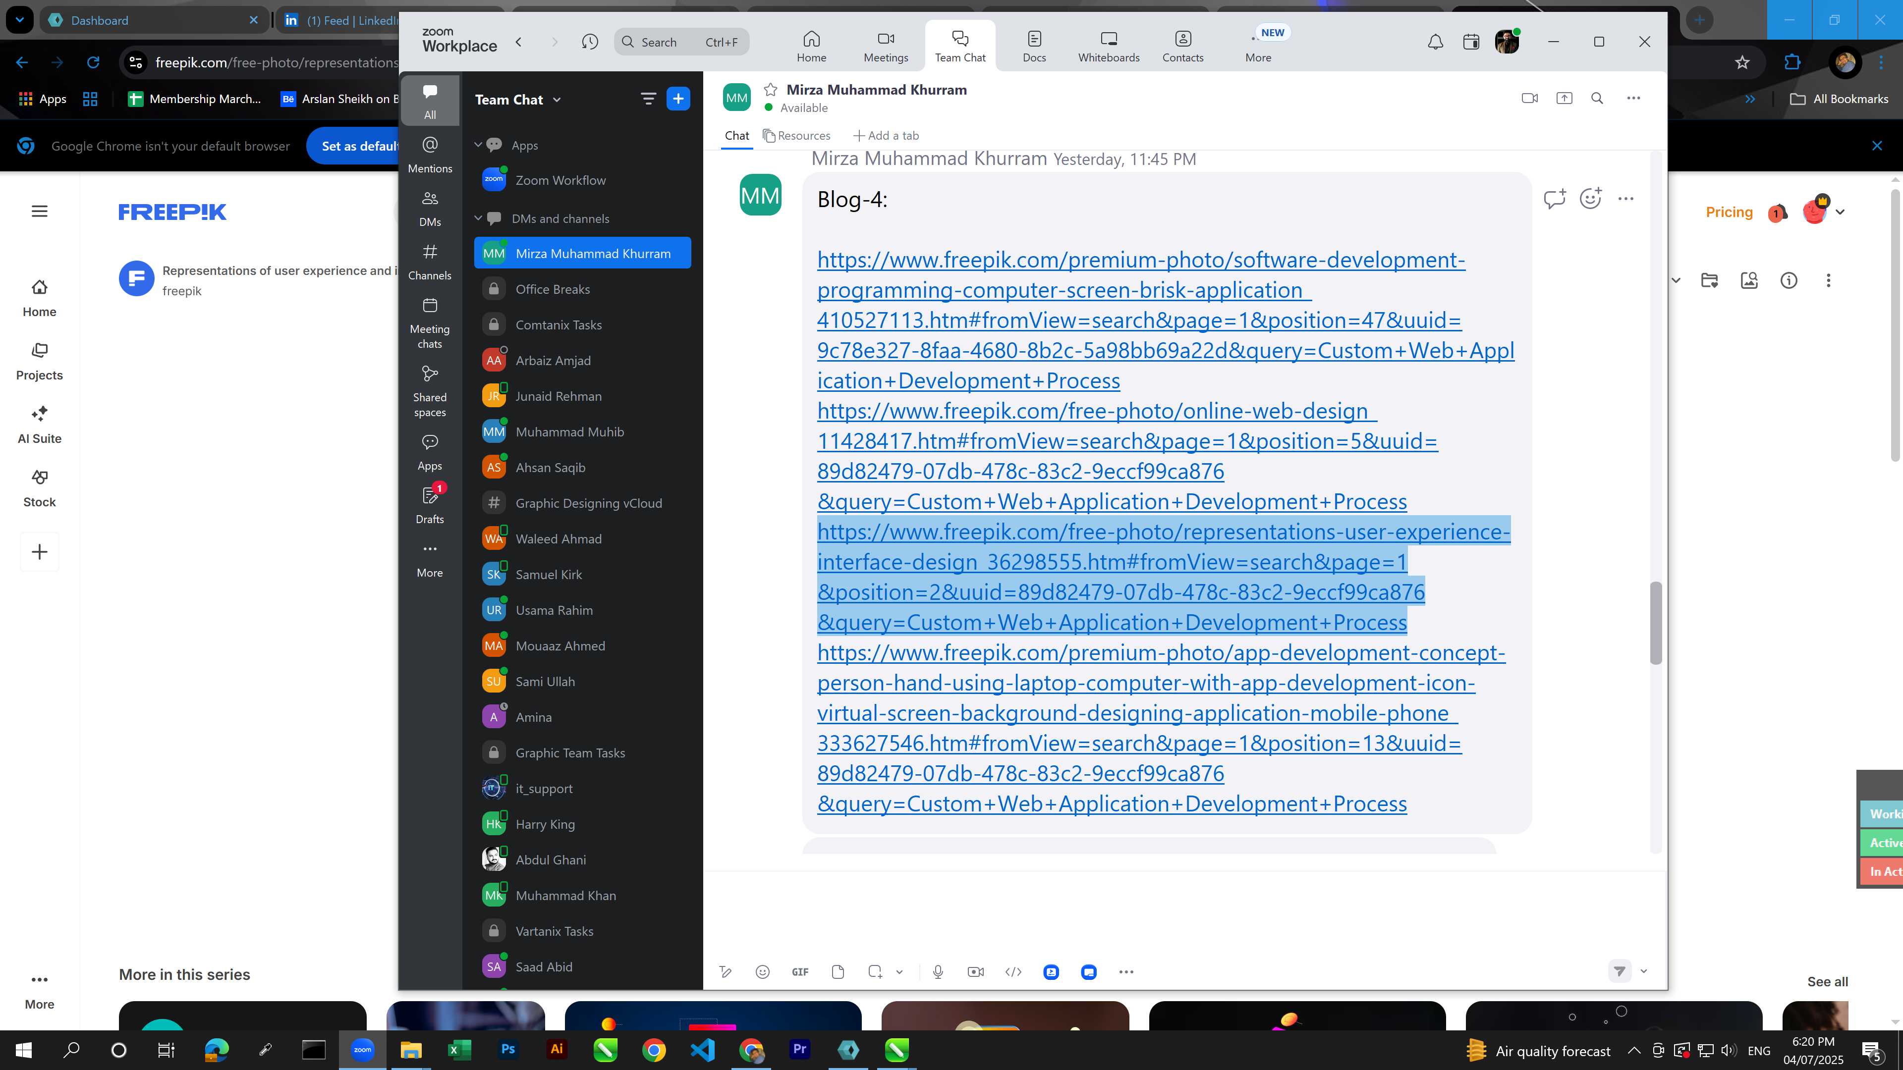Expand the screenshot options dropdown arrow
The height and width of the screenshot is (1070, 1903).
pyautogui.click(x=899, y=972)
